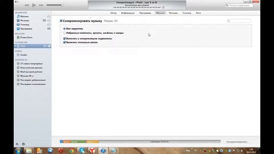This screenshot has width=274, height=154.
Task: Click the cloud icon next to Телешоу
Action: [x=49, y=25]
